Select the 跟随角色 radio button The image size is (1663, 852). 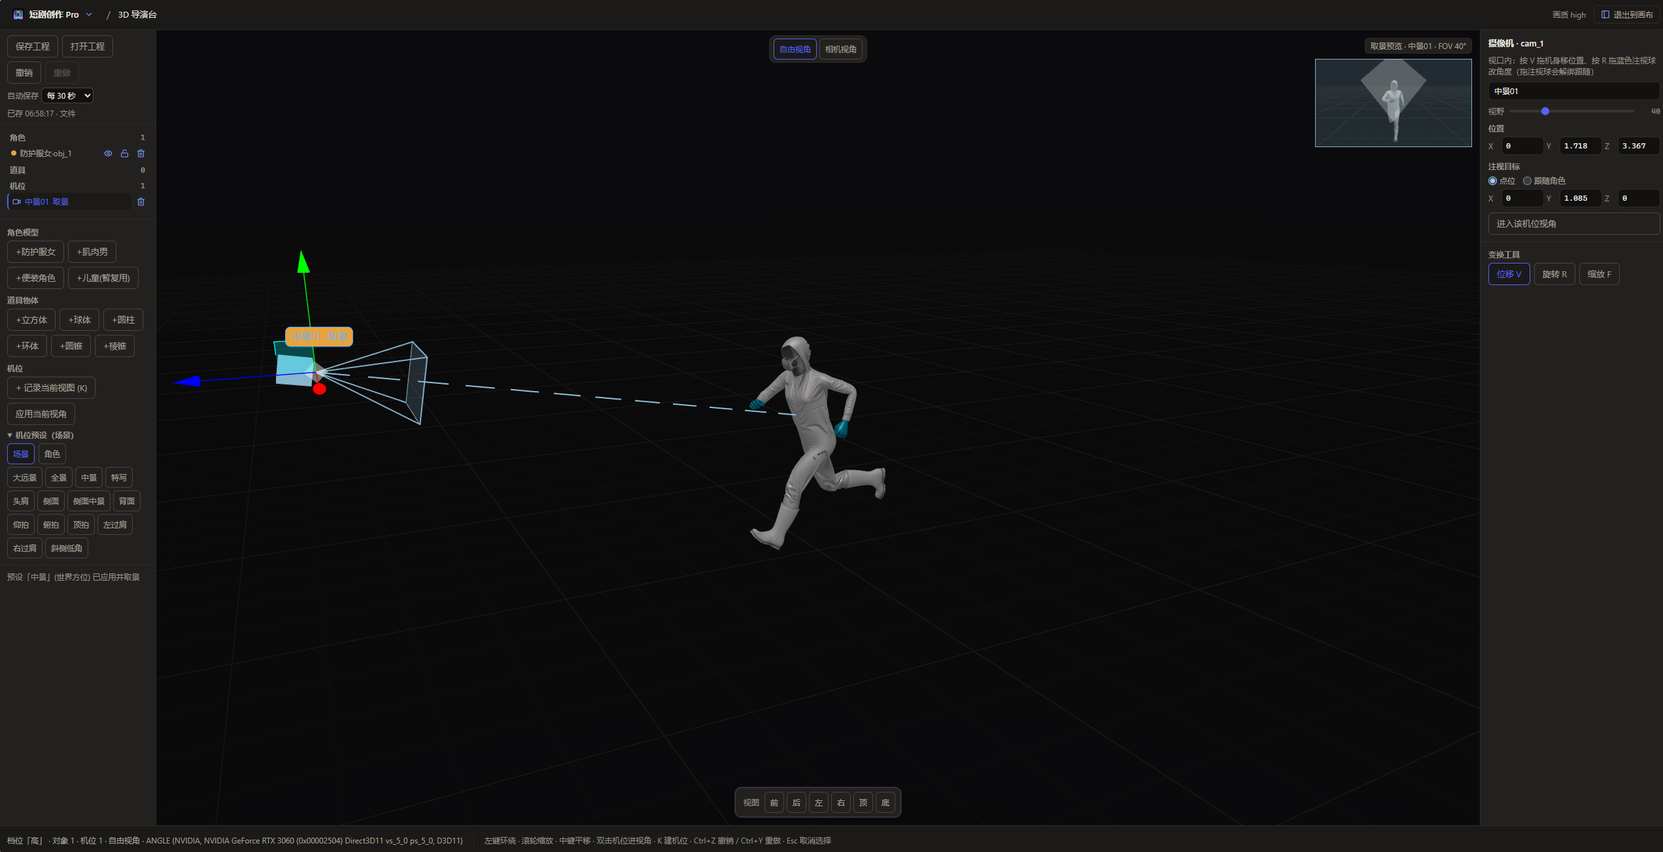[1527, 181]
